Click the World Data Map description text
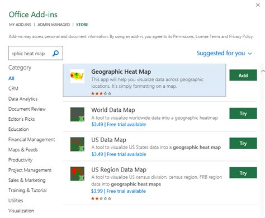Screen dimensions: 265x218 coord(154,118)
